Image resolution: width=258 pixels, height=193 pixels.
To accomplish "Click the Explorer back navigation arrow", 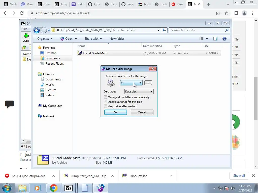I will coord(37,30).
